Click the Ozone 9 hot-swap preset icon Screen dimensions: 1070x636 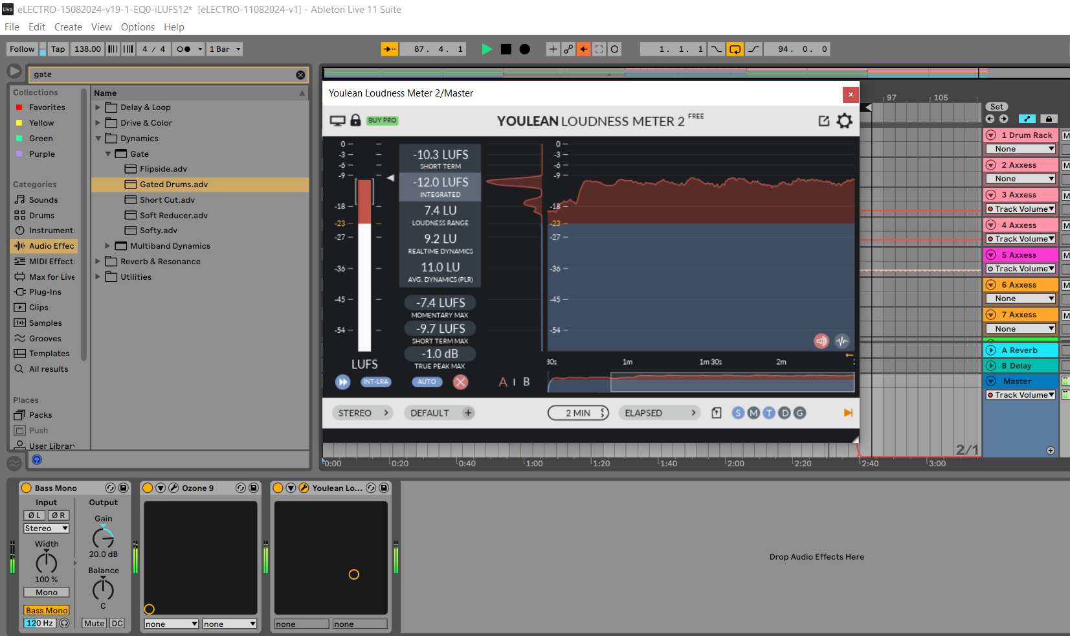[241, 488]
